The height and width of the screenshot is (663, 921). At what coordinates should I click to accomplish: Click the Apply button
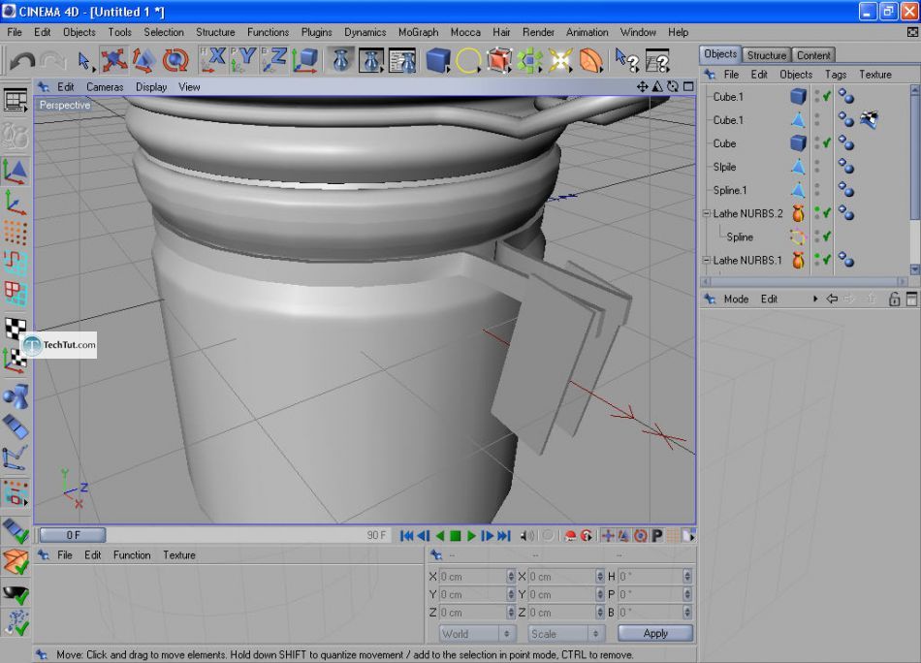(x=655, y=633)
